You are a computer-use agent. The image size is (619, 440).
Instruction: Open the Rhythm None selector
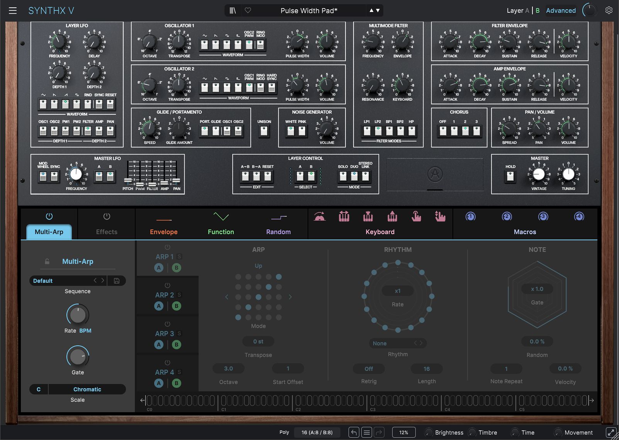[x=398, y=343]
